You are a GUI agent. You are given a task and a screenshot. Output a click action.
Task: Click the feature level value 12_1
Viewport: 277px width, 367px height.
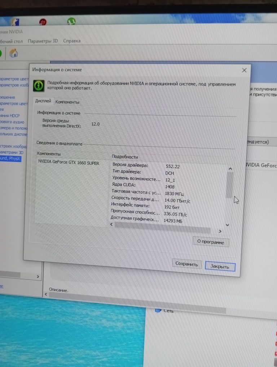point(170,180)
